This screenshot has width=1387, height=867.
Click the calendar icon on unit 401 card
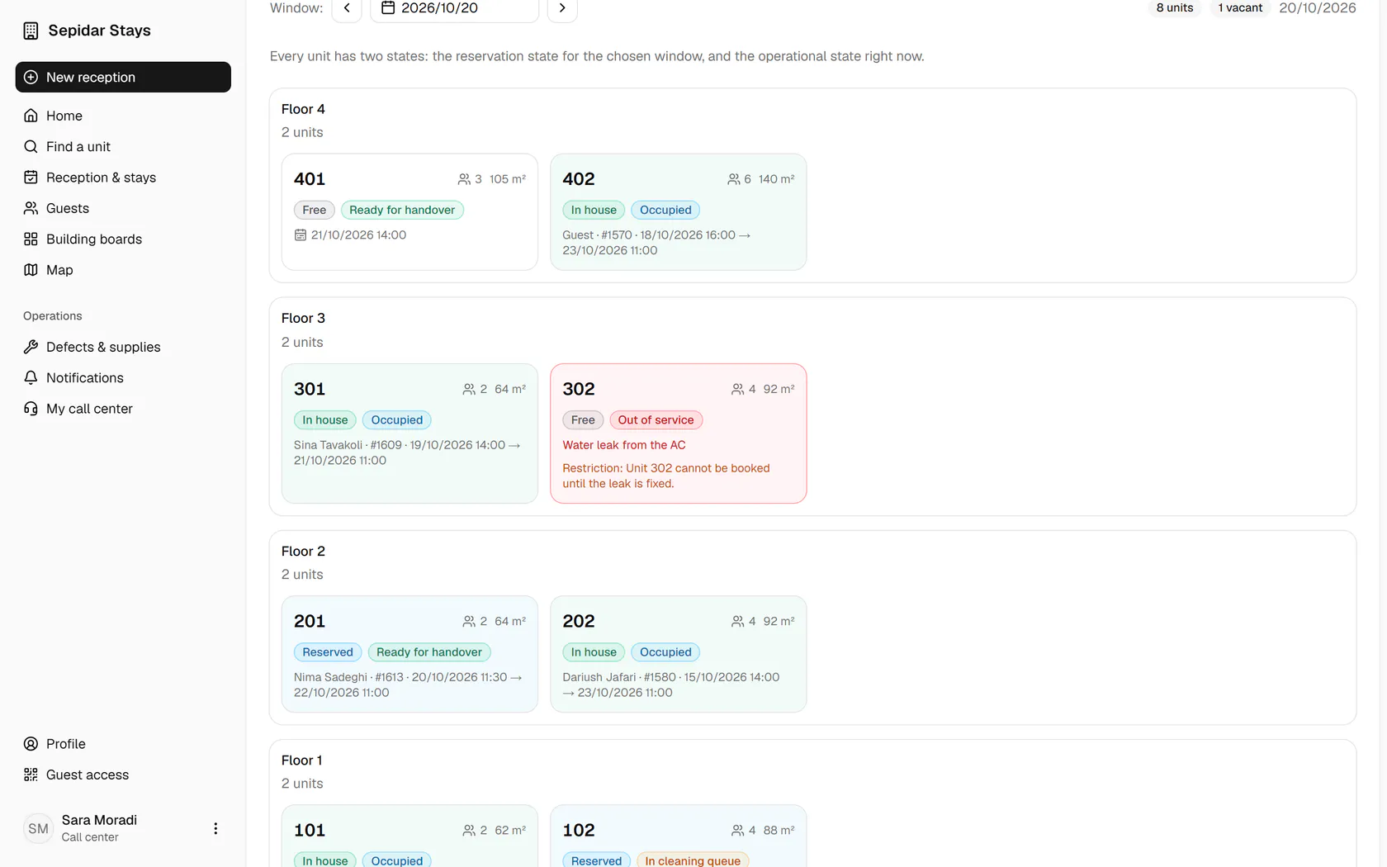click(x=301, y=235)
